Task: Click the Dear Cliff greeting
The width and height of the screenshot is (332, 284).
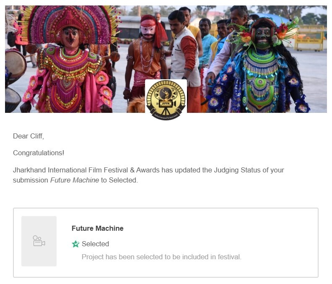Action: coord(29,136)
